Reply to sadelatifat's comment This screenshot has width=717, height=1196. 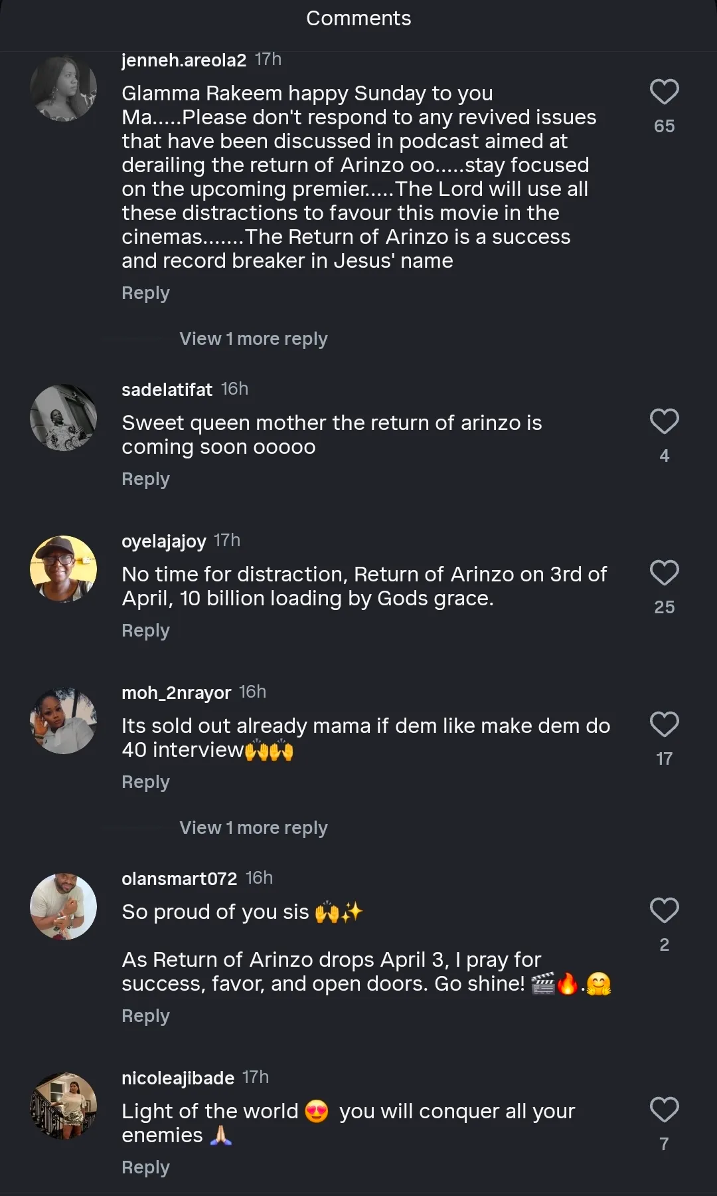coord(145,479)
